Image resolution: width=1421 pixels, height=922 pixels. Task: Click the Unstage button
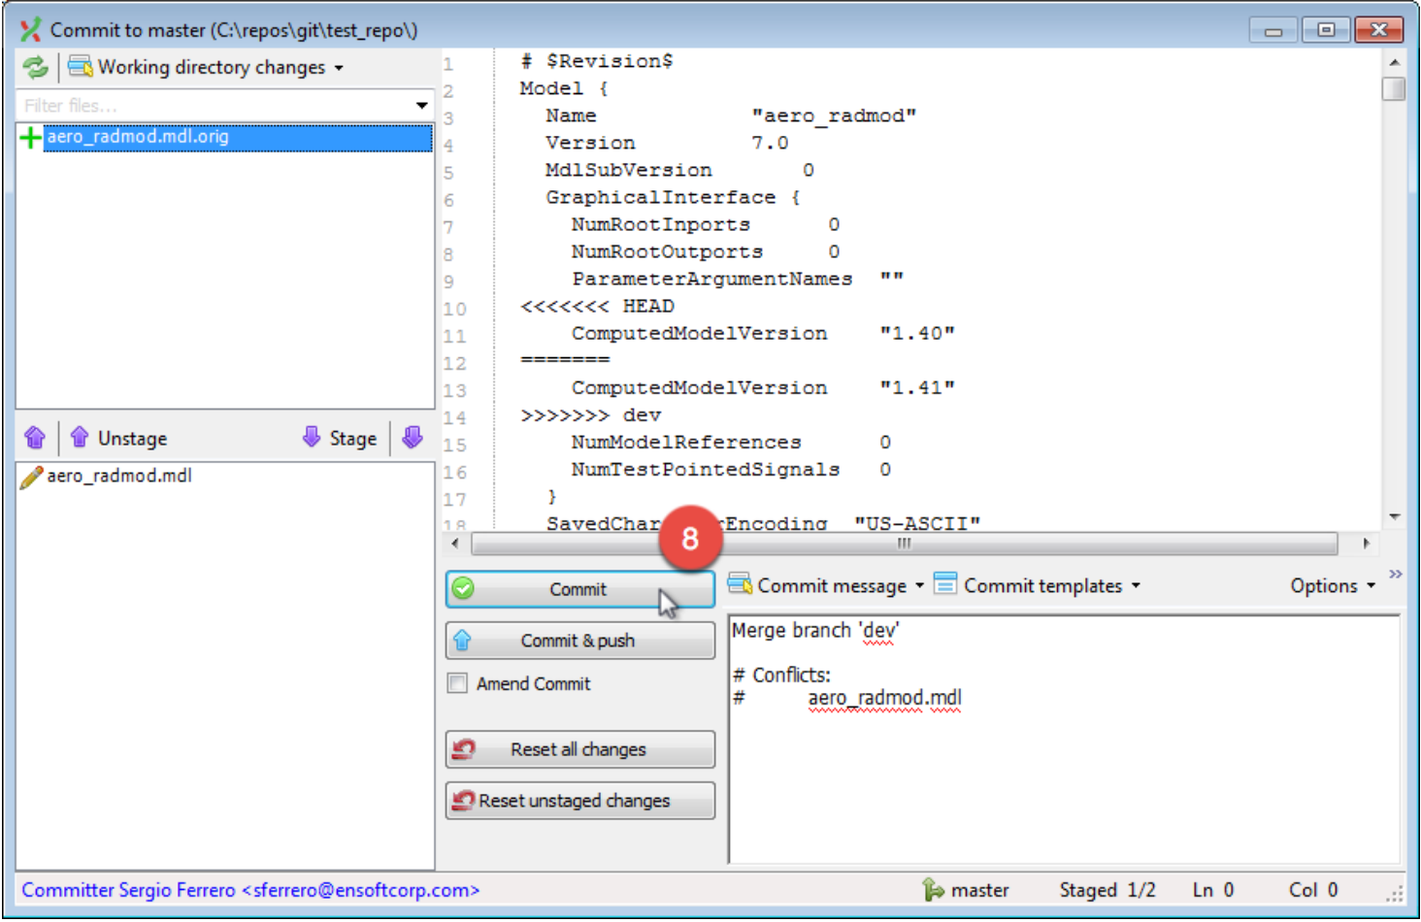click(118, 438)
